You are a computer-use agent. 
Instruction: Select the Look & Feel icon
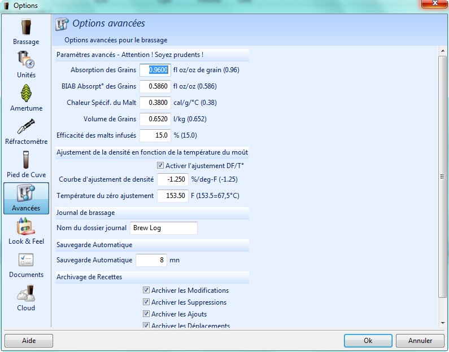[x=26, y=231]
